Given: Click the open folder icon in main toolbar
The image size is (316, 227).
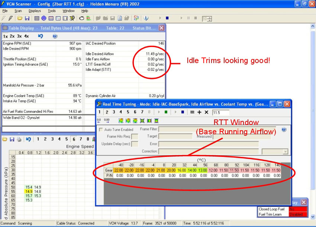Looking at the screenshot, I should 20,18.
